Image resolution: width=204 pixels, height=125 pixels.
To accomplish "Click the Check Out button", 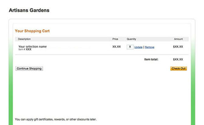I will point(178,69).
